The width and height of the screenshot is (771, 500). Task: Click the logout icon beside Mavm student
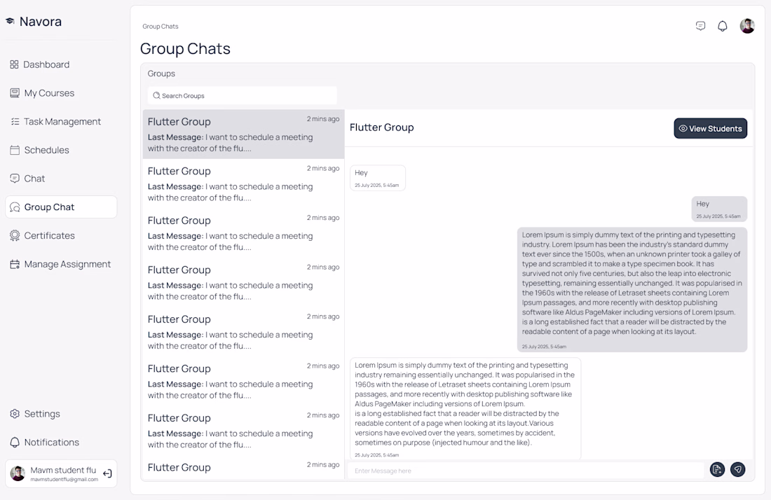[107, 474]
